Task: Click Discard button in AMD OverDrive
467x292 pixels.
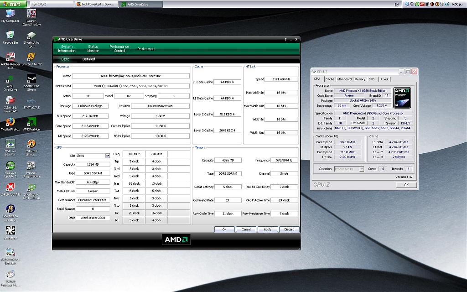Action: (289, 229)
